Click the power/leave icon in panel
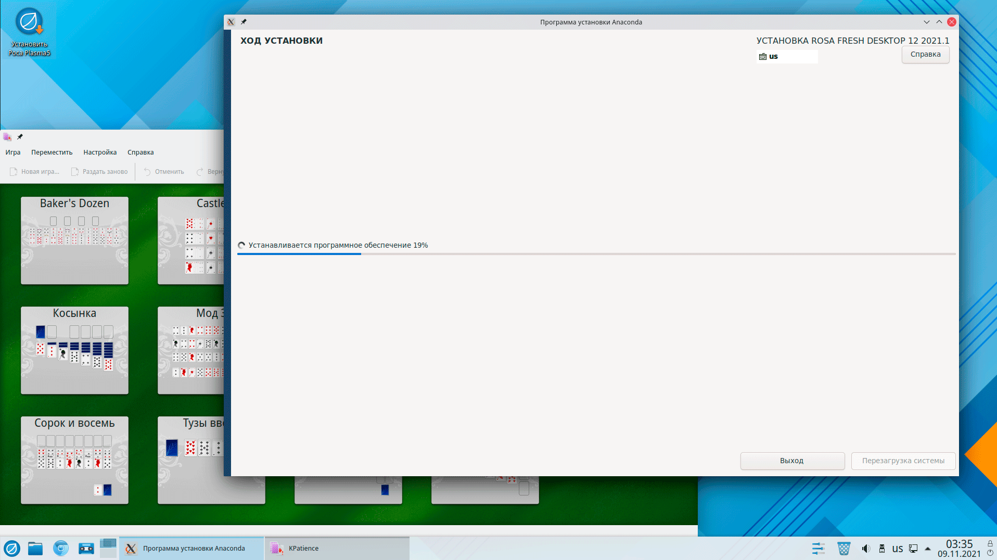Image resolution: width=997 pixels, height=560 pixels. 990,553
